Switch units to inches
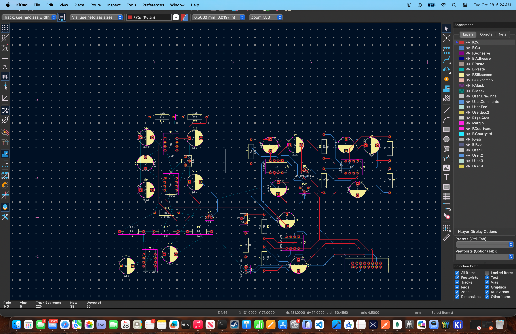 pos(5,57)
